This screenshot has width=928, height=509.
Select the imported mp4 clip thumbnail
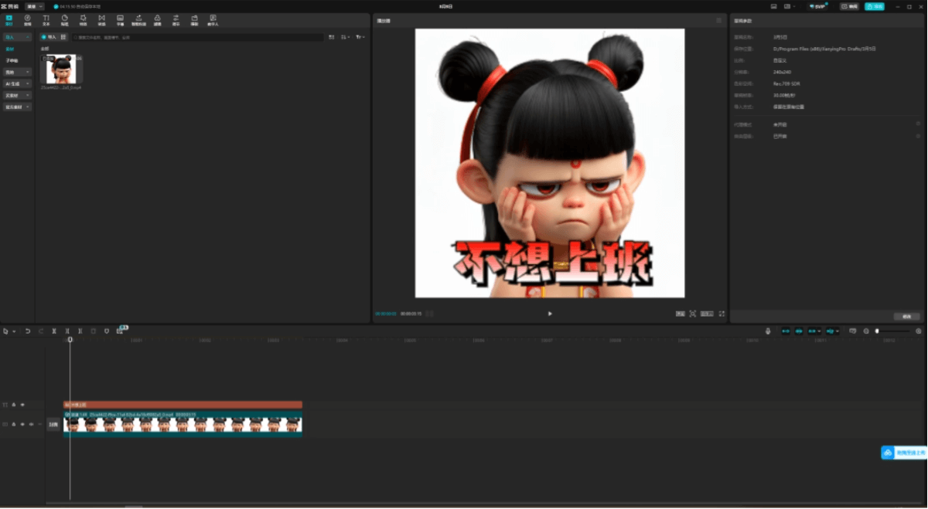coord(62,70)
